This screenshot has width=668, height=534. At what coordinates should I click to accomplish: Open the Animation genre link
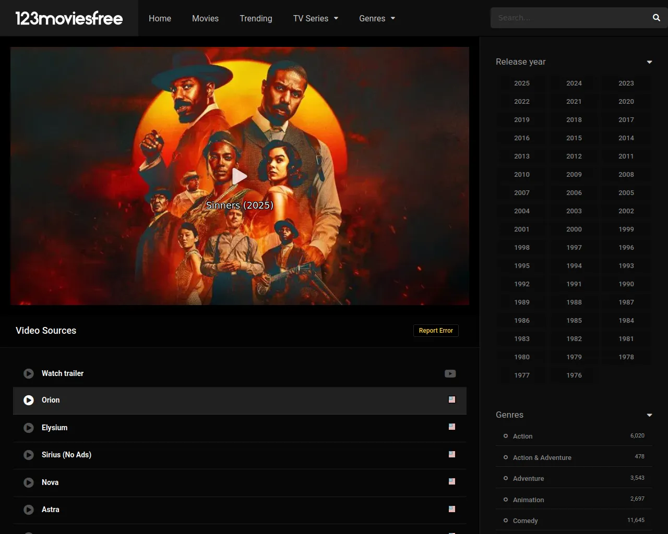click(x=528, y=500)
